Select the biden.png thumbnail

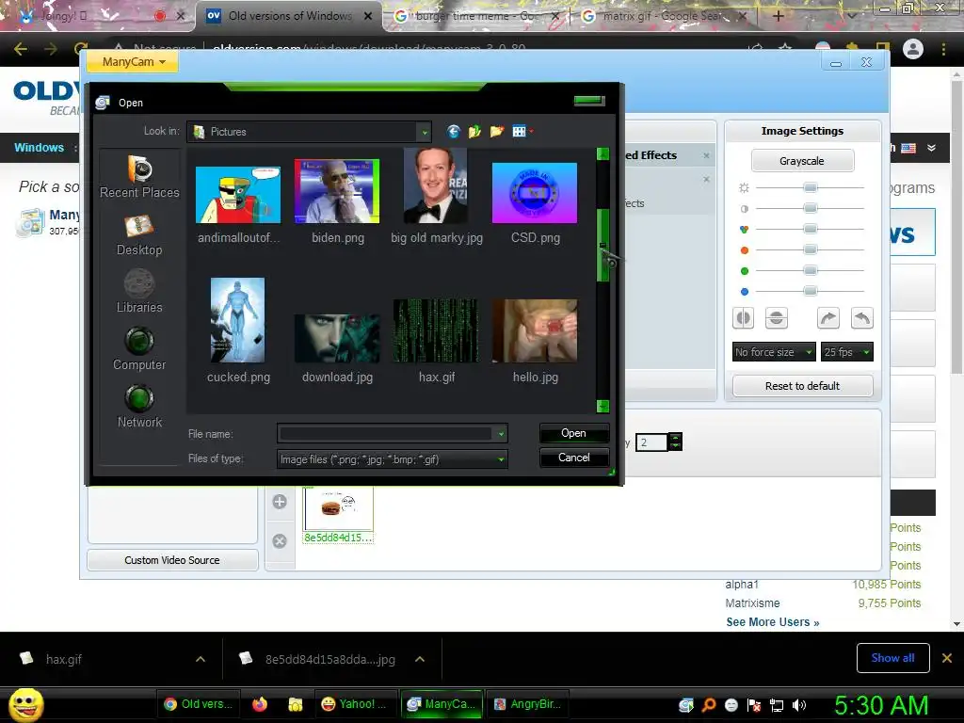tap(337, 191)
